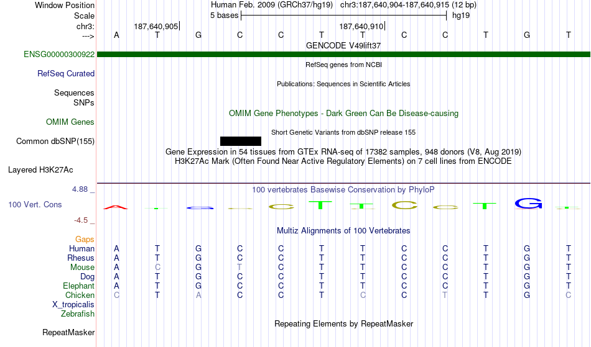Open the Layered H3K27Ac track label
This screenshot has width=591, height=347.
pos(40,169)
